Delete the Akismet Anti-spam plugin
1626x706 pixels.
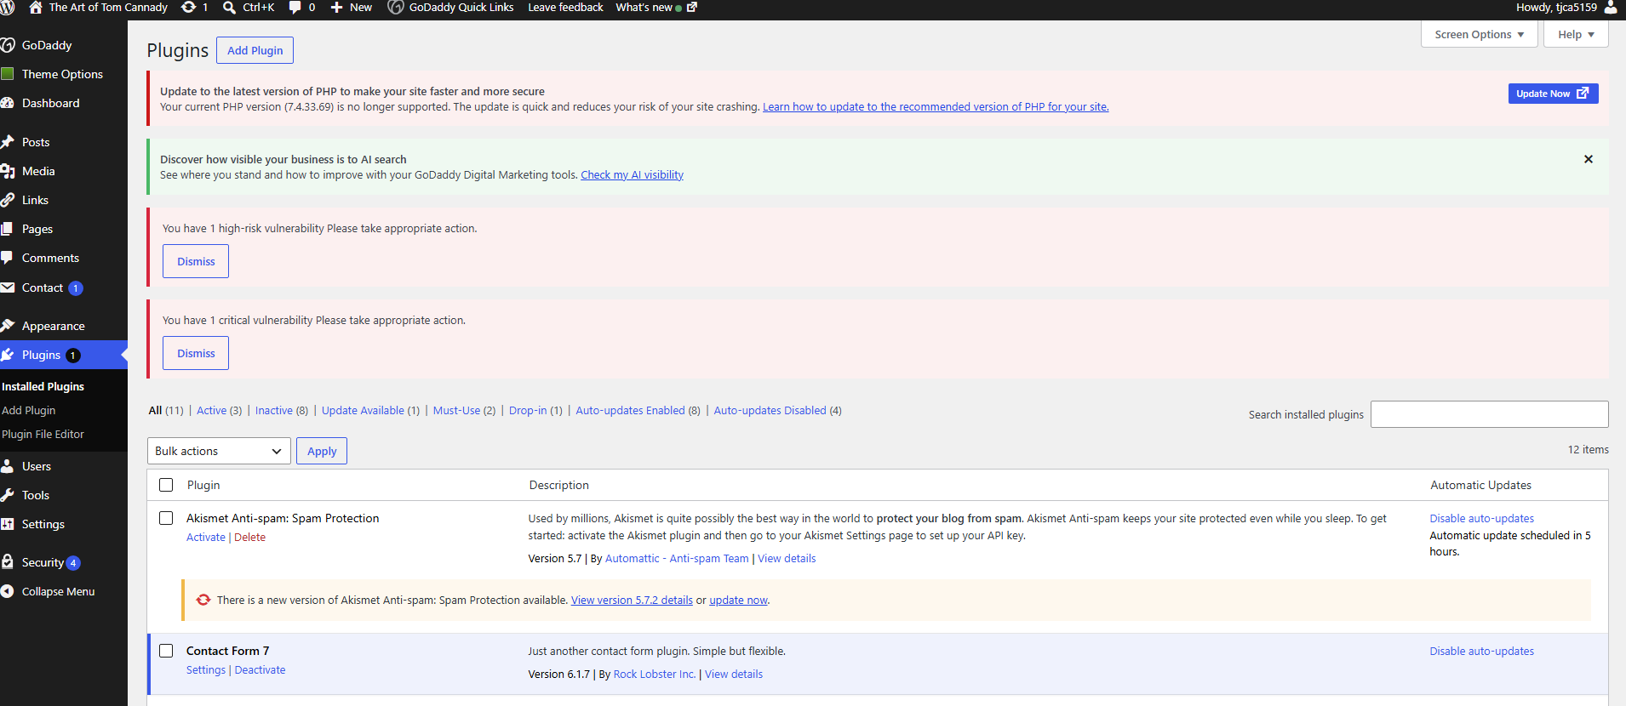[x=249, y=538]
